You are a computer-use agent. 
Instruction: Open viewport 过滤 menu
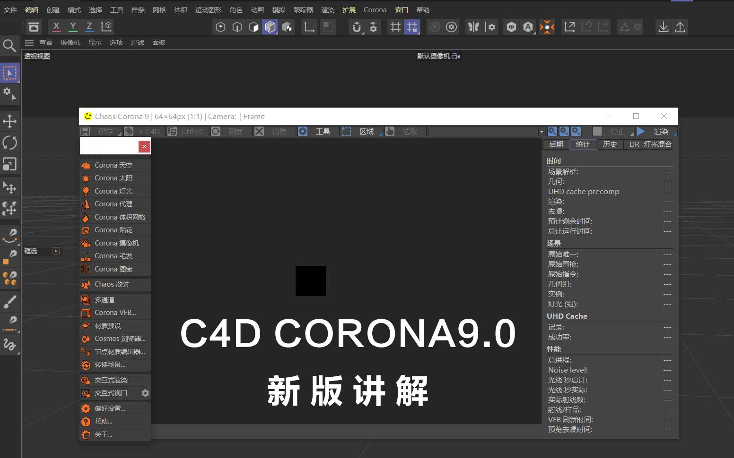137,42
